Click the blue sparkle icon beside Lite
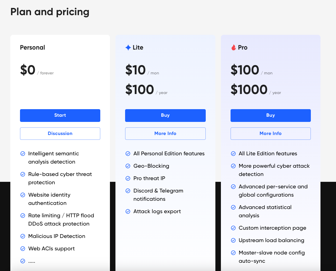The image size is (336, 271). [x=128, y=48]
